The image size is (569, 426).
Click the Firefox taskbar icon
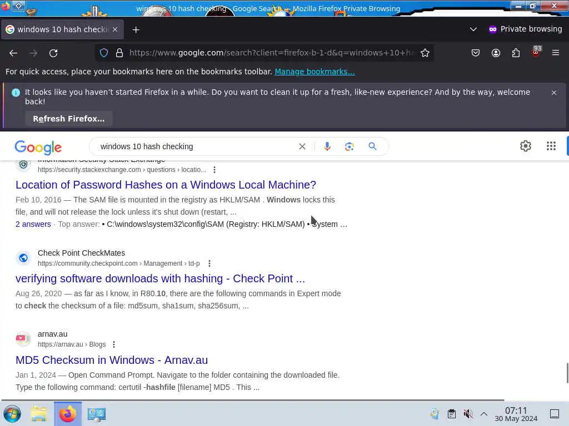pyautogui.click(x=67, y=414)
